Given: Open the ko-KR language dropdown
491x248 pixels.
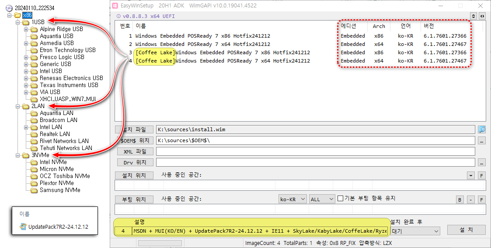Looking at the screenshot, I should click(293, 199).
